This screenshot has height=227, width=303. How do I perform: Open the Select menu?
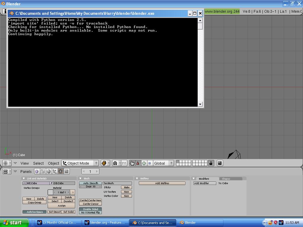tap(38, 163)
